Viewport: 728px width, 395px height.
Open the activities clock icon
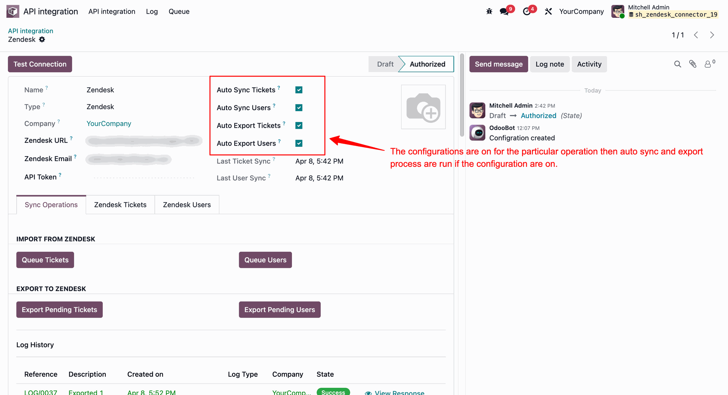527,11
